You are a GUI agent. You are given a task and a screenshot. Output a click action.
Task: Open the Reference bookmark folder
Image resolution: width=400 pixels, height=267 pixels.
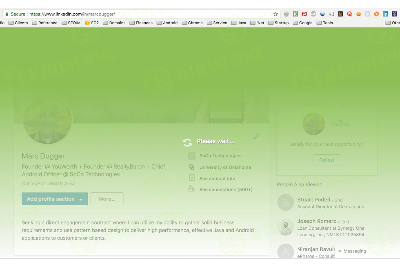click(x=45, y=23)
